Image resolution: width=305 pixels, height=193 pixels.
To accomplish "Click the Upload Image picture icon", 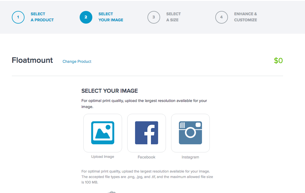I will point(103,133).
